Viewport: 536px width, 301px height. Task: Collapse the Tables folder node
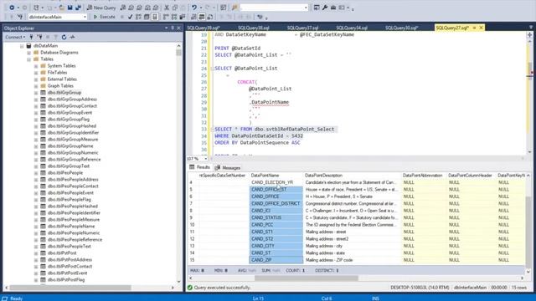[29, 59]
